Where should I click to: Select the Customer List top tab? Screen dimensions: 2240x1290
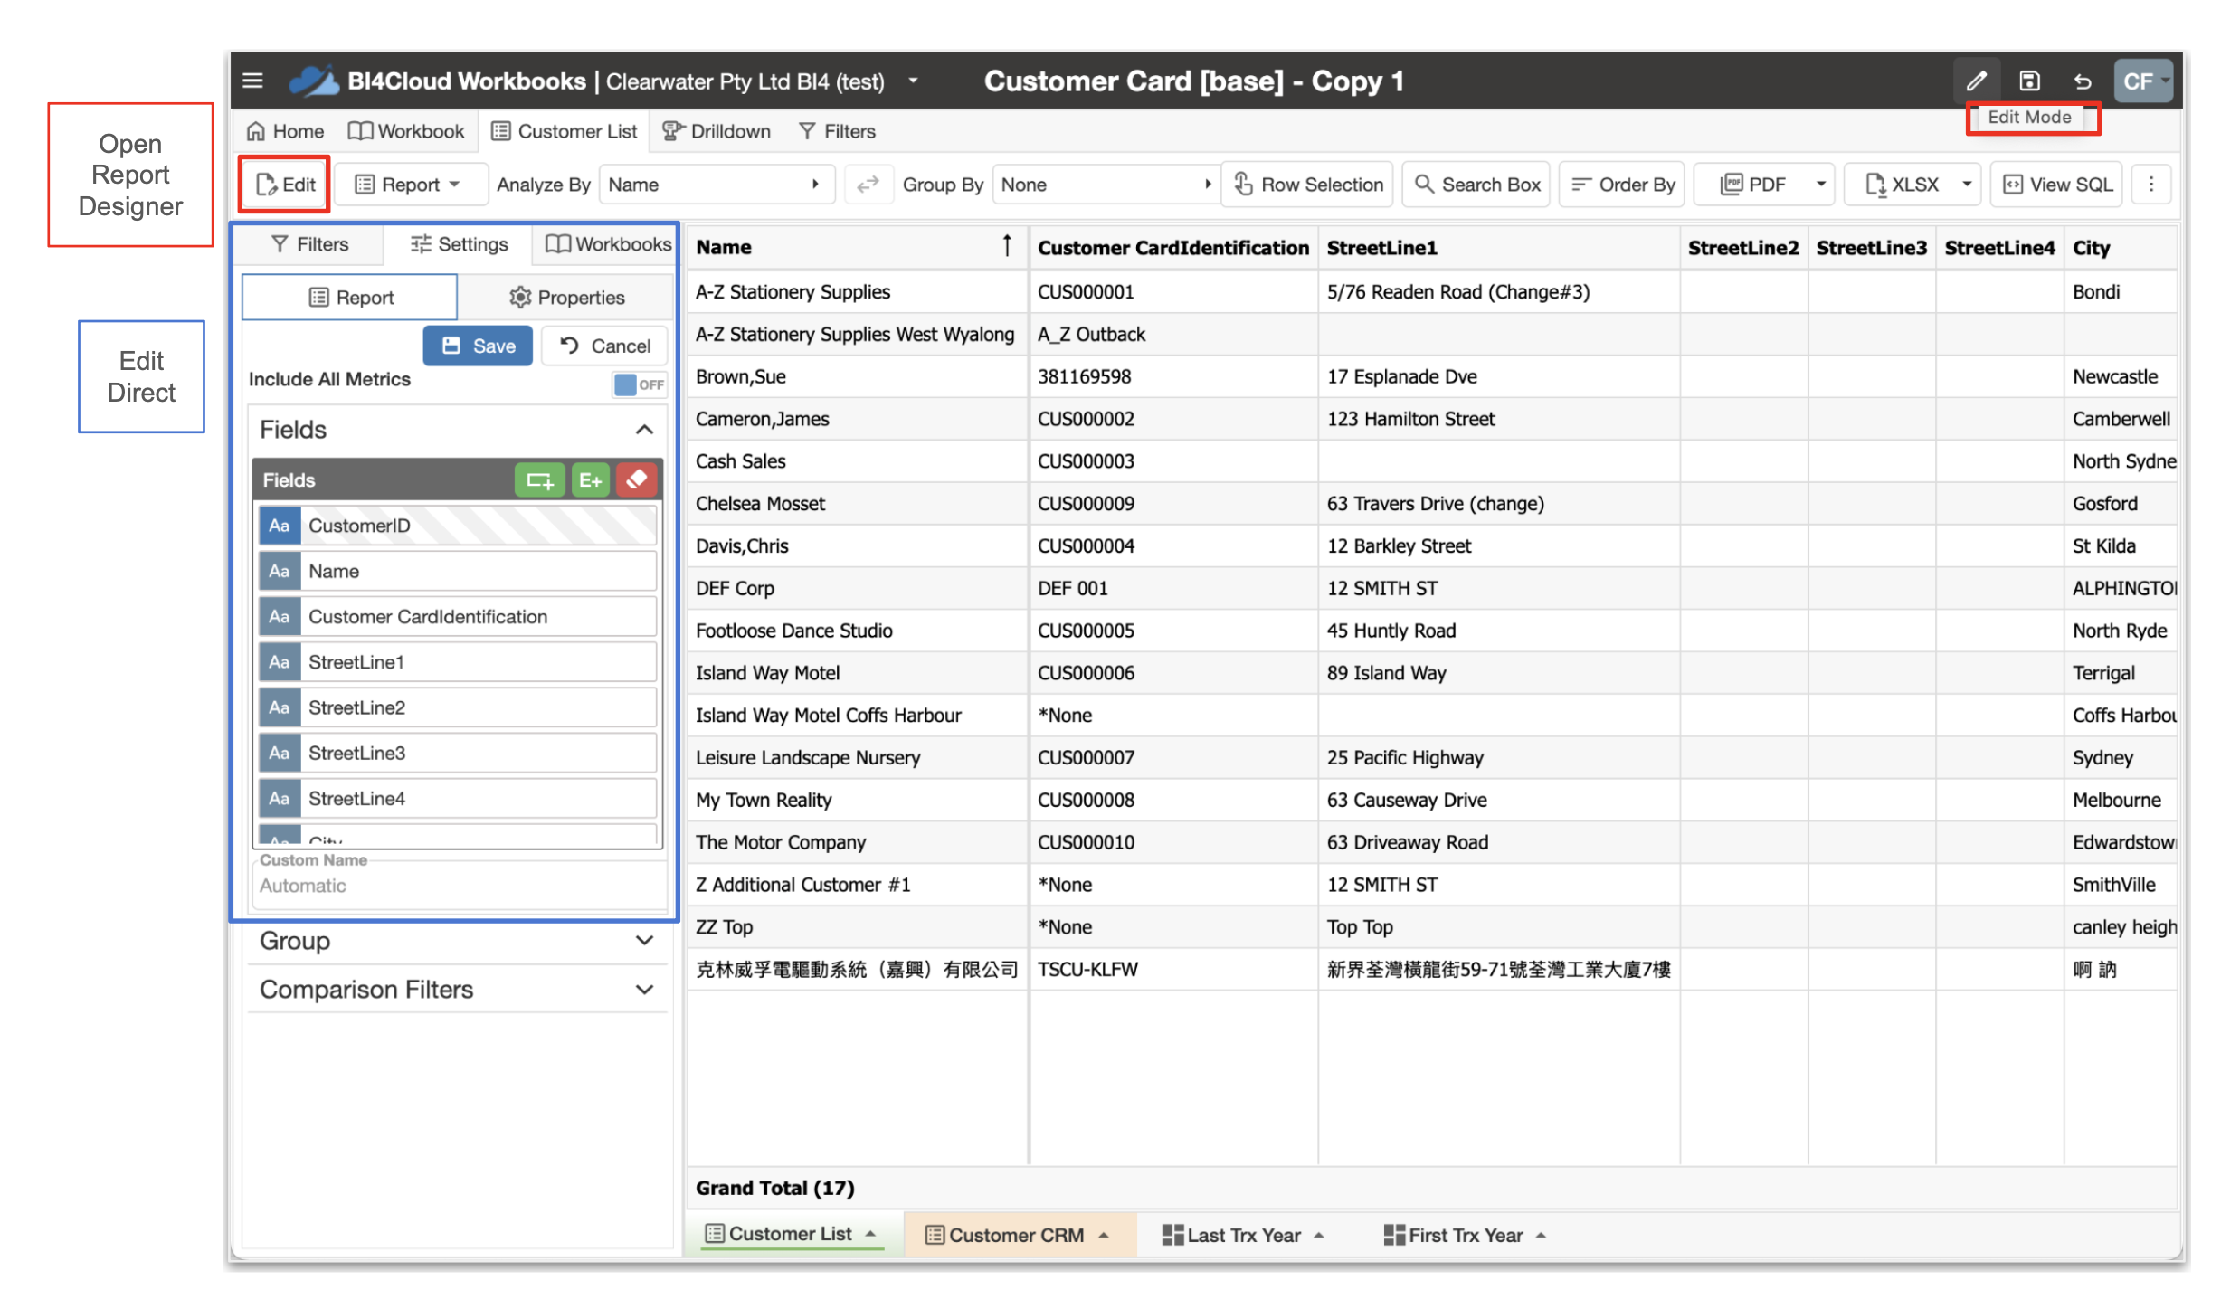[565, 131]
